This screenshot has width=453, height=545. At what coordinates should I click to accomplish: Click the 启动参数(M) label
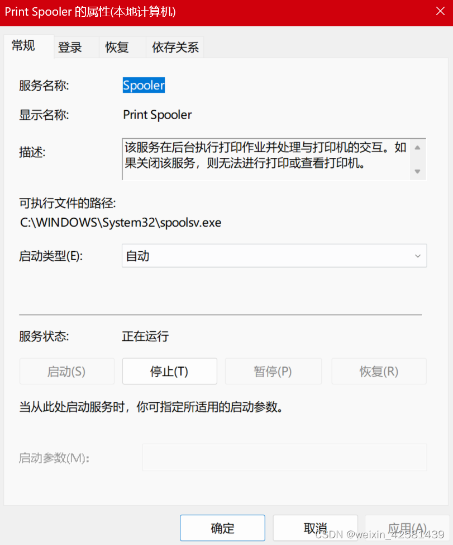pos(54,458)
